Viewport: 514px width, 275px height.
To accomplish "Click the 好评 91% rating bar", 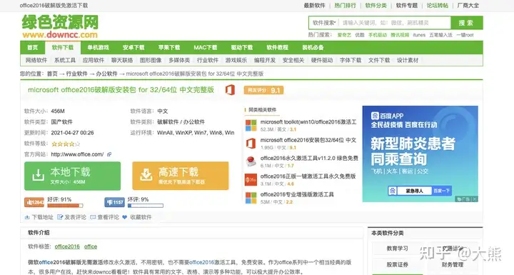I will (65, 206).
